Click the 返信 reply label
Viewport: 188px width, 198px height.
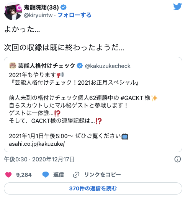click(59, 175)
